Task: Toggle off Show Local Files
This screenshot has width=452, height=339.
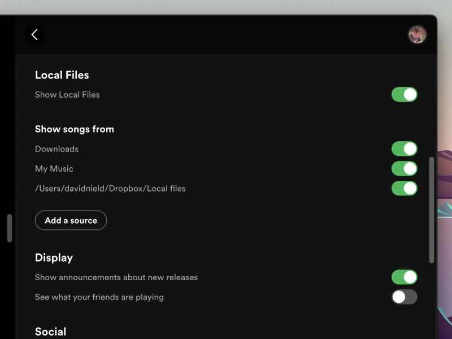Action: pyautogui.click(x=404, y=94)
